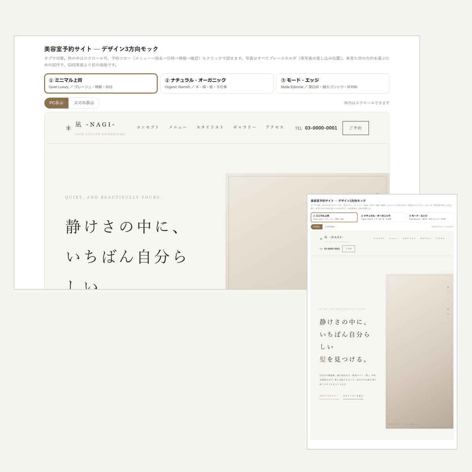The image size is (472, 472).
Task: Select ② ナチュラル・オーガニック card in small front window
Action: point(382,217)
